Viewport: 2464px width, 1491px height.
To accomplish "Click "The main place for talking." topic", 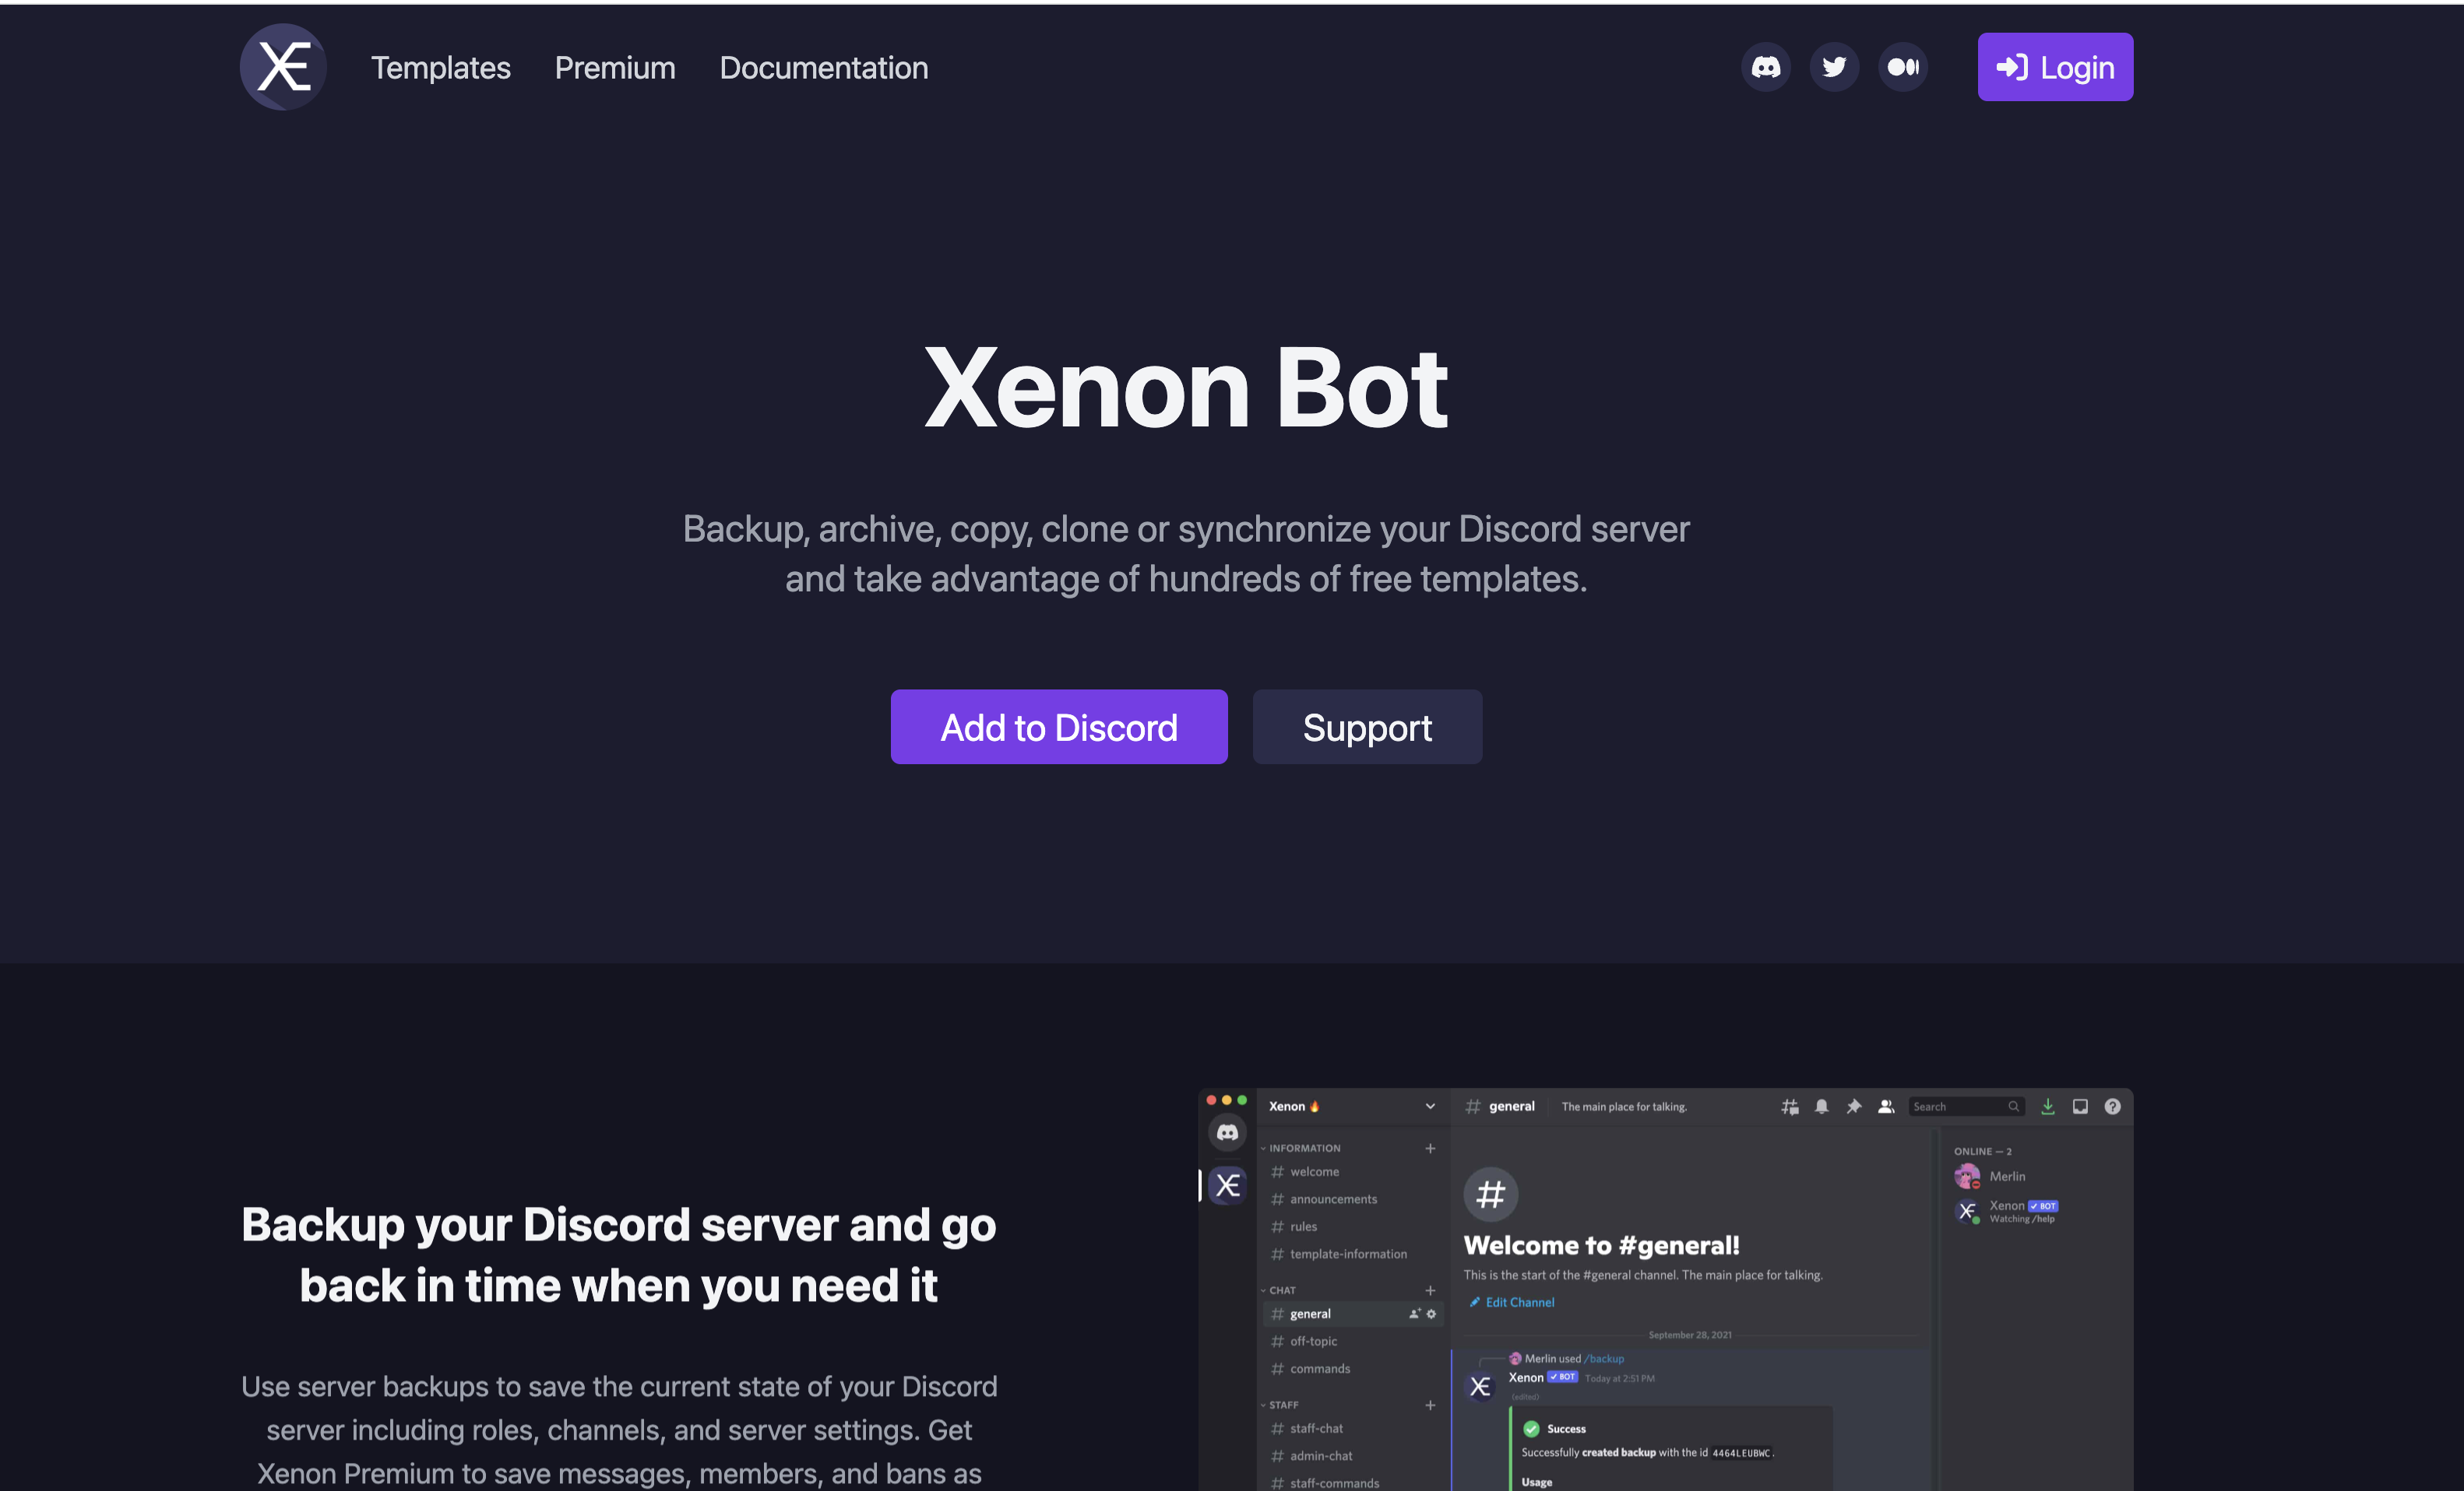I will click(1624, 1107).
